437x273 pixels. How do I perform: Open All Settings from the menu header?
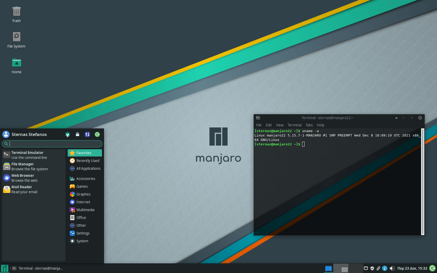point(68,134)
